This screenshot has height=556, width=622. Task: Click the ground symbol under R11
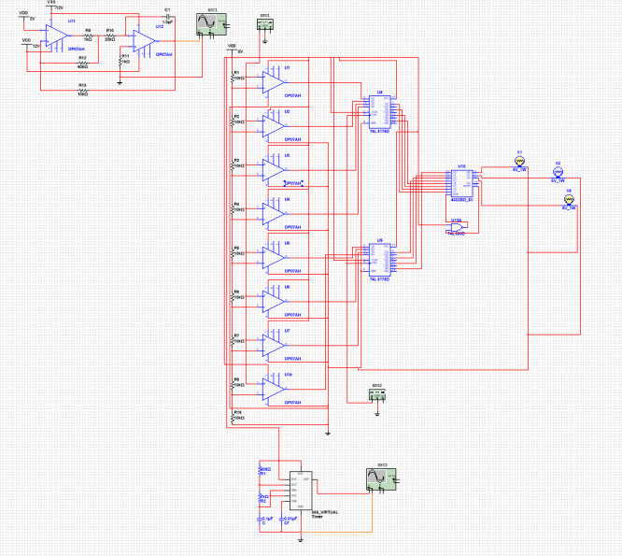120,82
